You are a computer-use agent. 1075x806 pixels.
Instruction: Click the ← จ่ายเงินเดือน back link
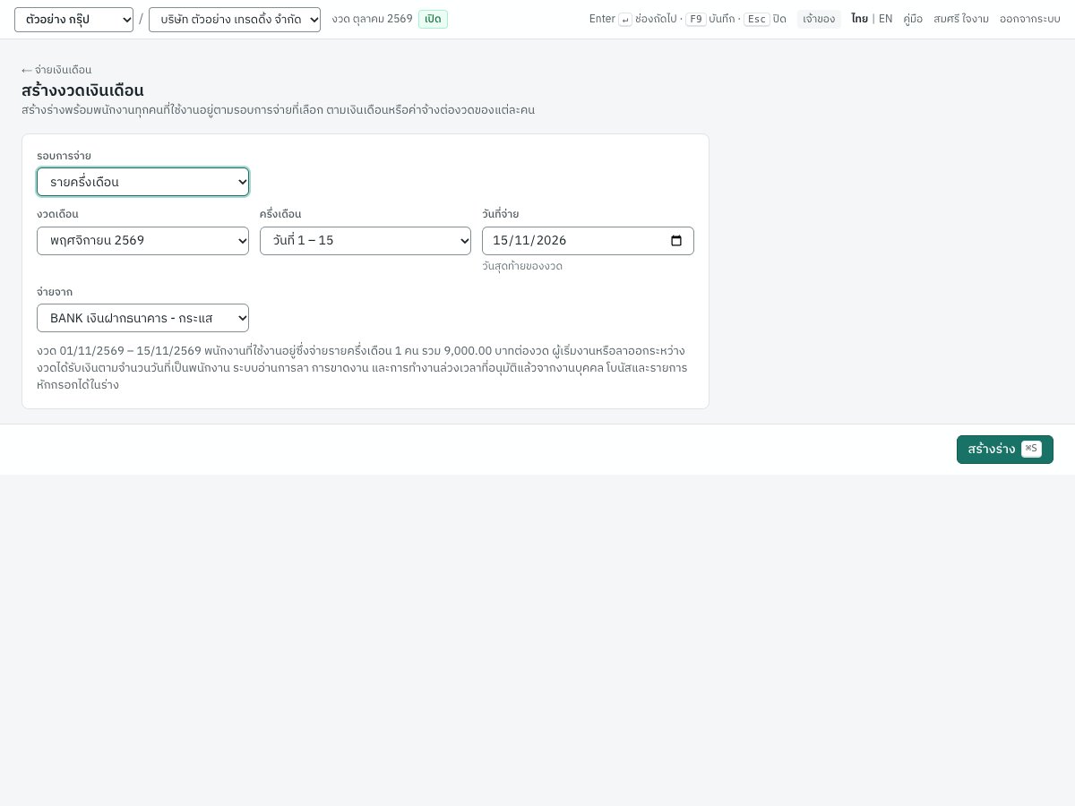click(x=56, y=70)
